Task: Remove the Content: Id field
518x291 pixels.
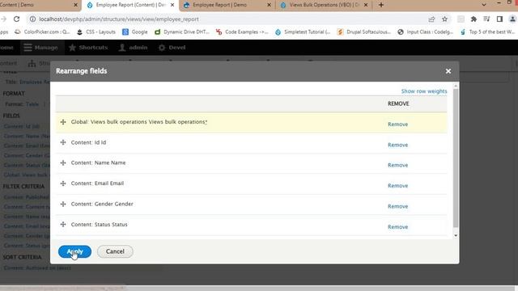Action: [397, 145]
